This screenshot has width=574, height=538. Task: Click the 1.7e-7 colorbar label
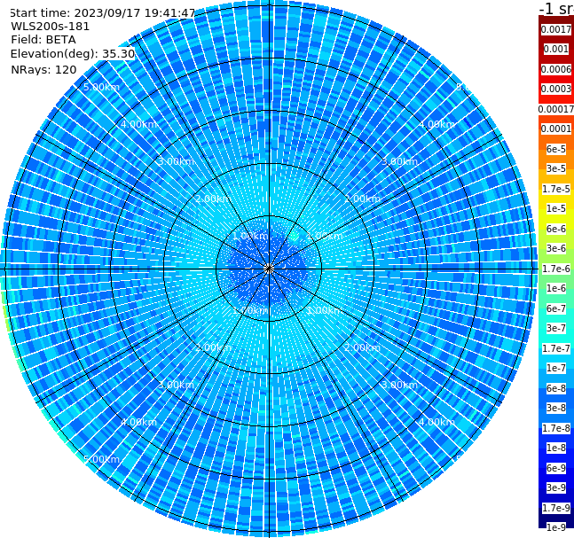tap(555, 348)
